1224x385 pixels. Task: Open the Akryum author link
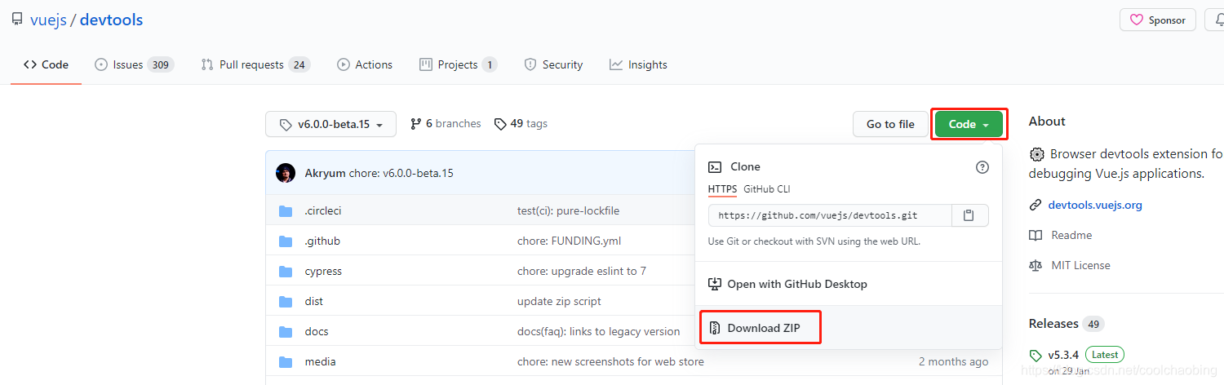click(325, 173)
